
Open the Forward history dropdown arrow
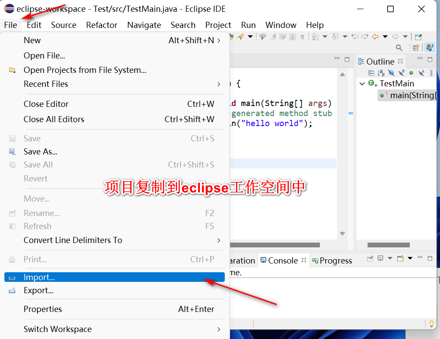405,37
